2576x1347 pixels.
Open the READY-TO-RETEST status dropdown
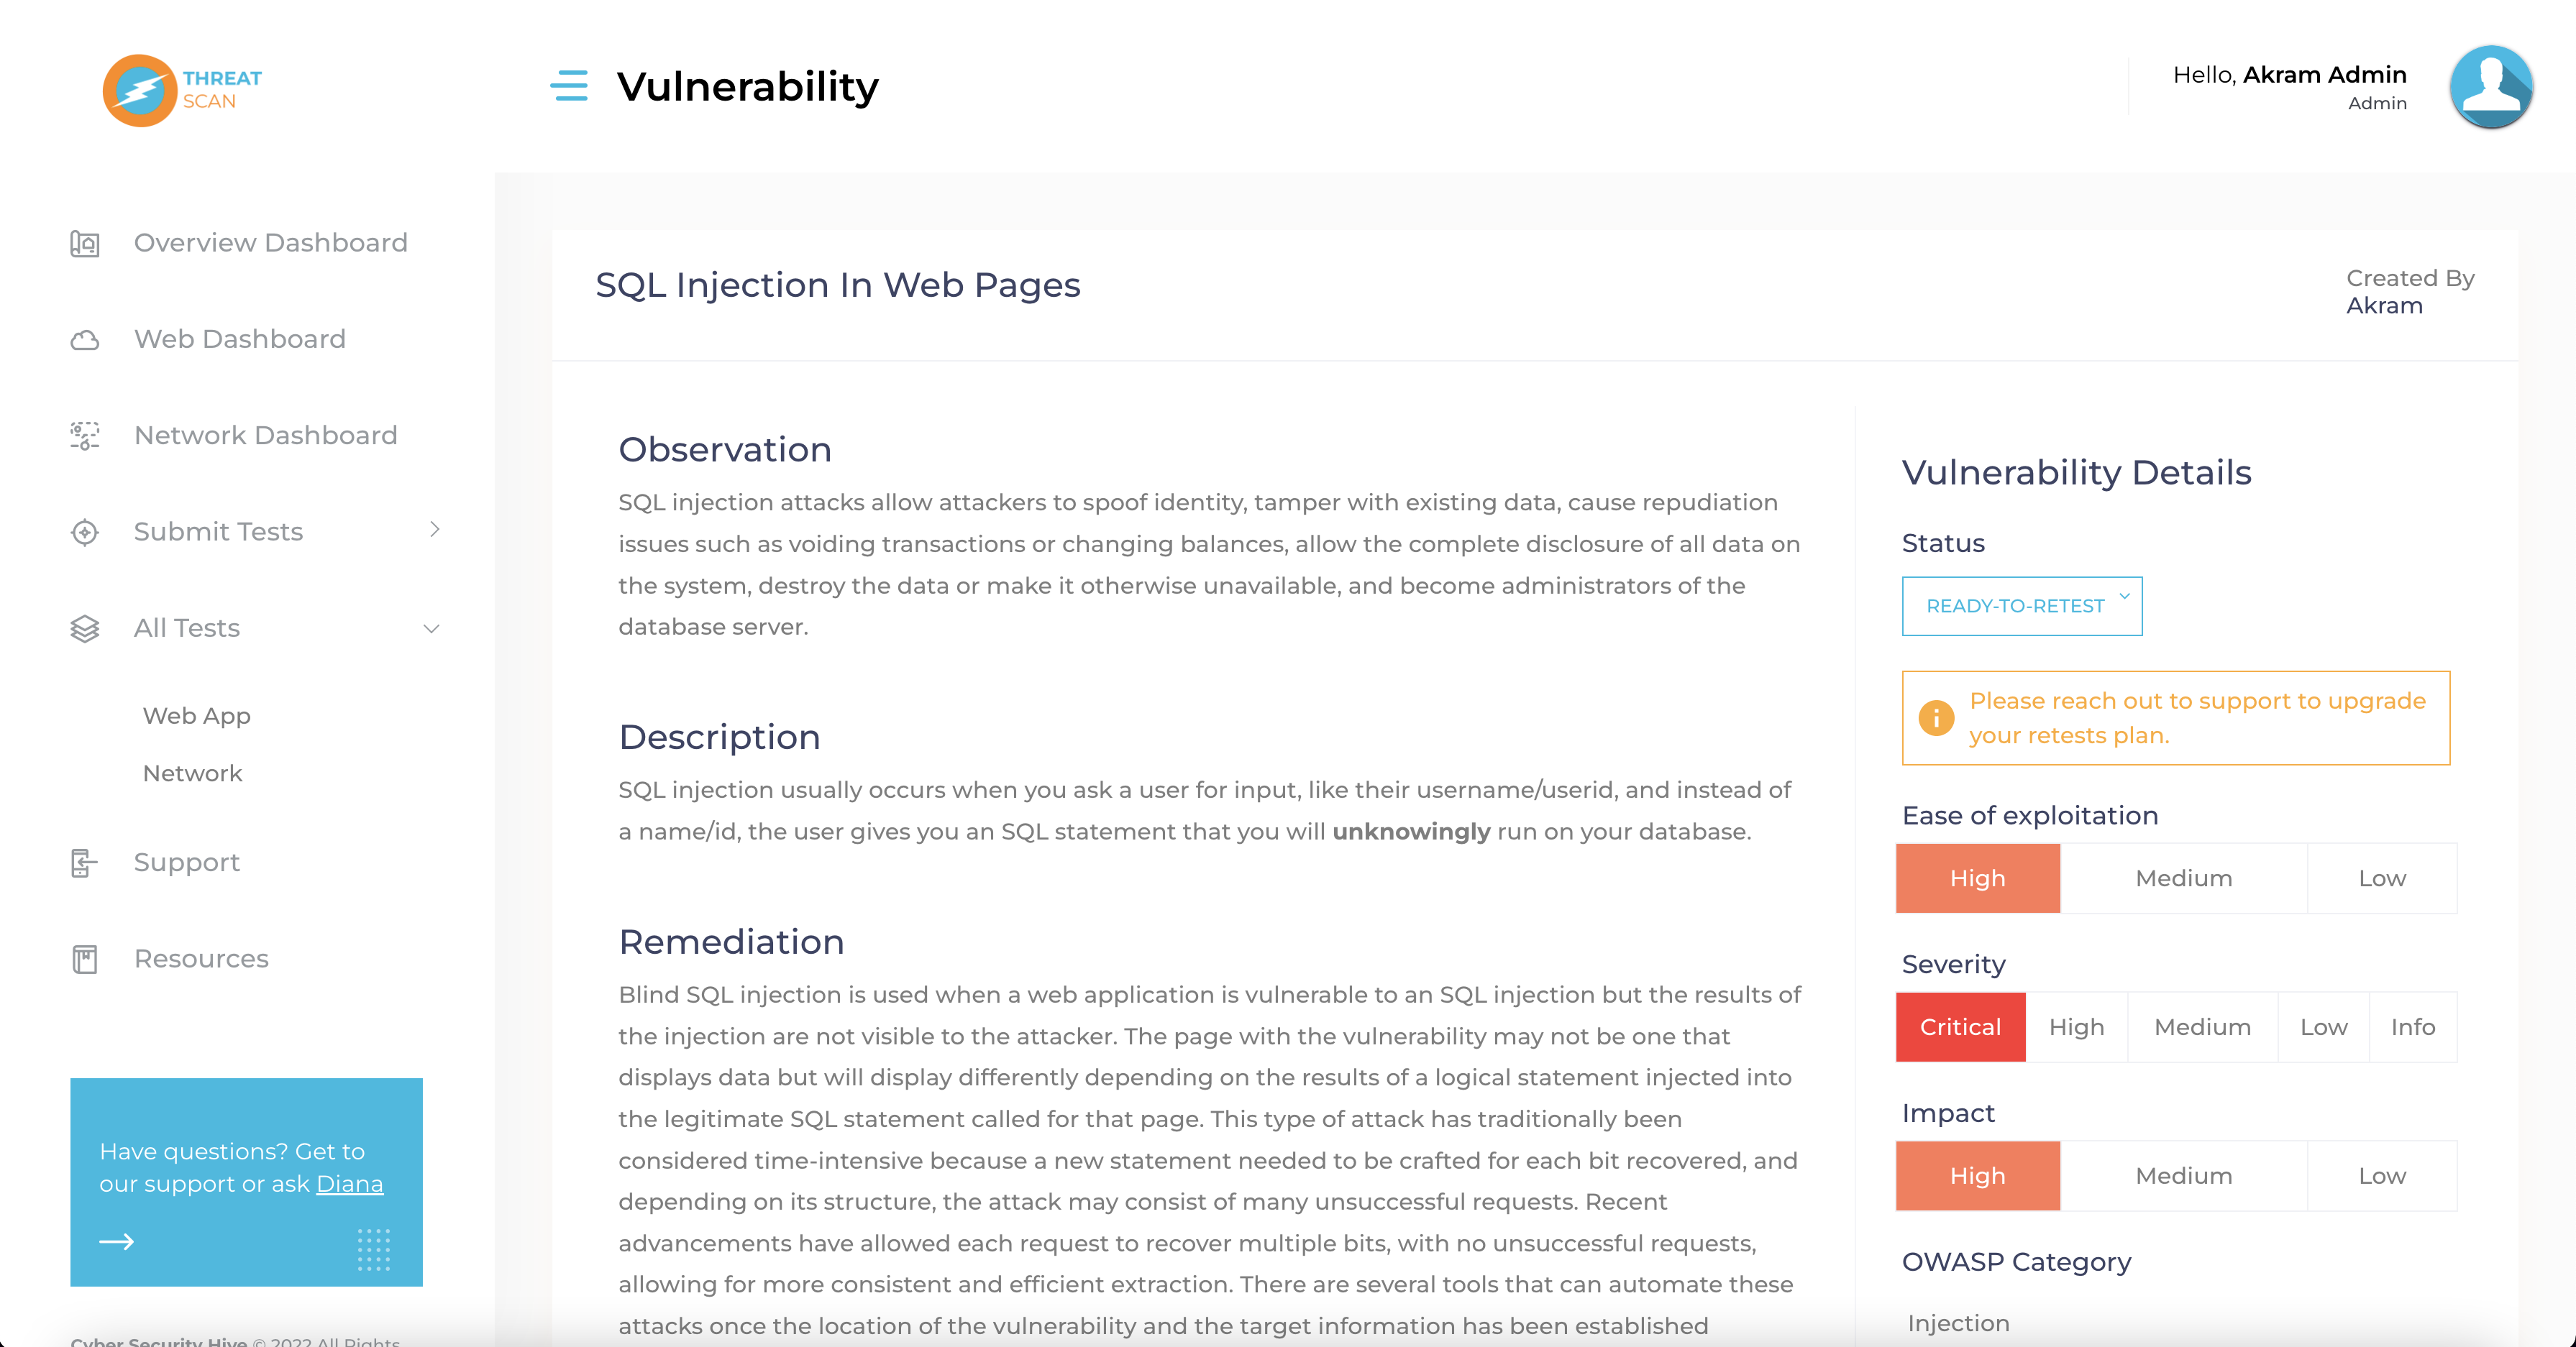(x=2021, y=605)
